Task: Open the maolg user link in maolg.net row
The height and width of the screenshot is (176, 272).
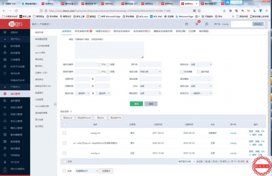Action: [233, 133]
